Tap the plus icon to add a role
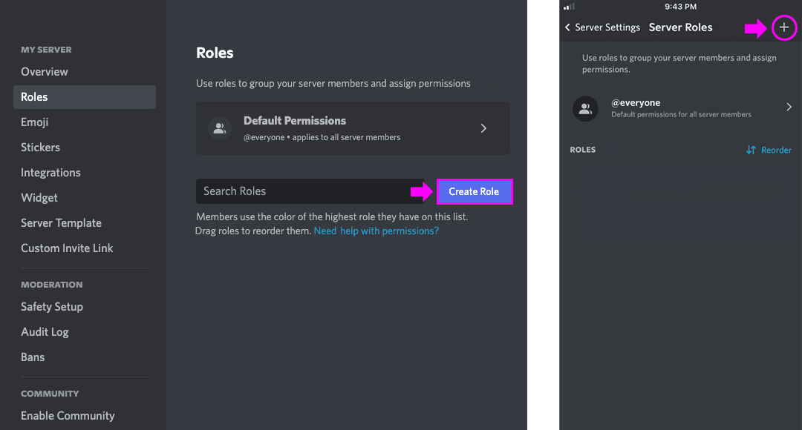The height and width of the screenshot is (430, 802). [784, 28]
